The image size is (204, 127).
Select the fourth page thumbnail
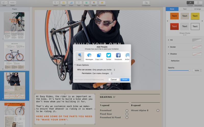(15, 115)
